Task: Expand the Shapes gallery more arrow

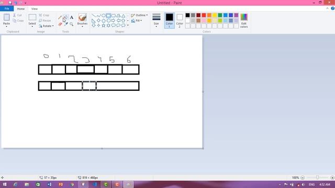Action: [x=128, y=26]
